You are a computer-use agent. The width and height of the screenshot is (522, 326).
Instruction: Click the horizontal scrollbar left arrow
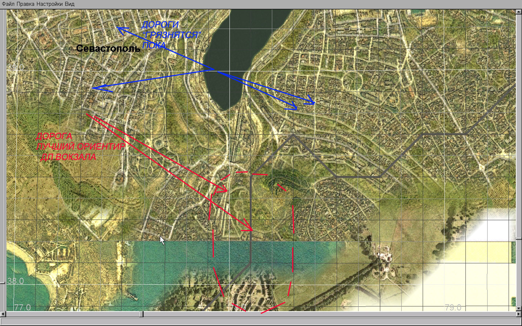[x=3, y=314]
